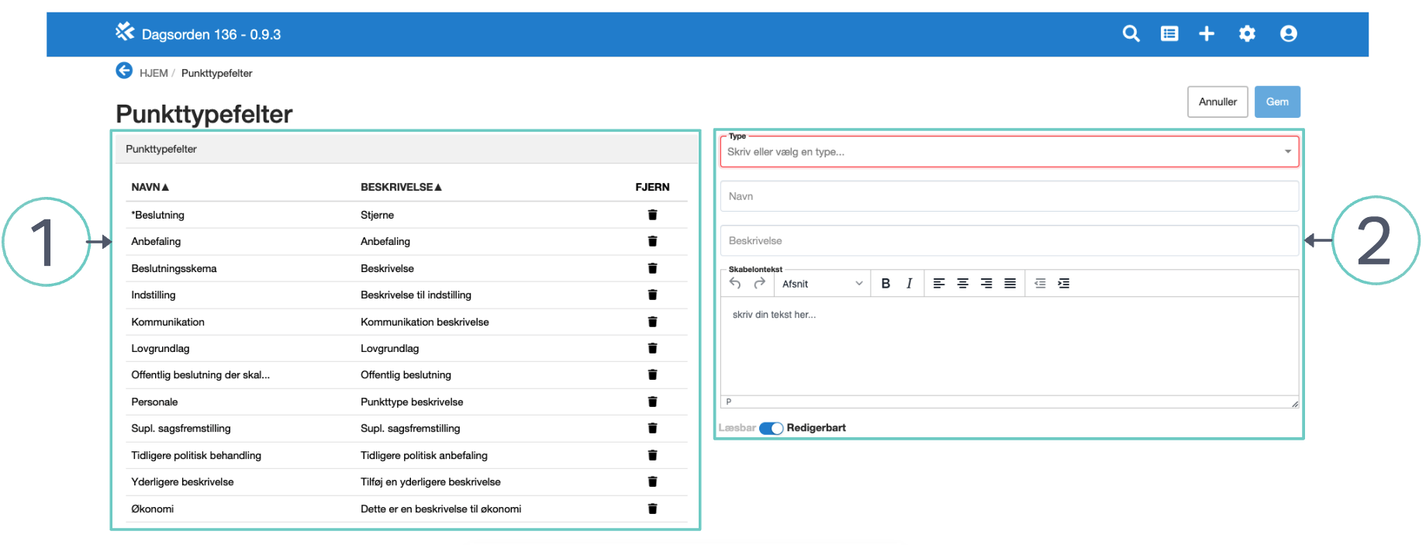Click the plus icon to add new

click(1207, 33)
